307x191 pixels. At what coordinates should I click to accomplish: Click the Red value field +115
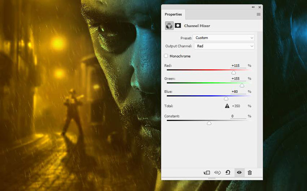pos(238,66)
